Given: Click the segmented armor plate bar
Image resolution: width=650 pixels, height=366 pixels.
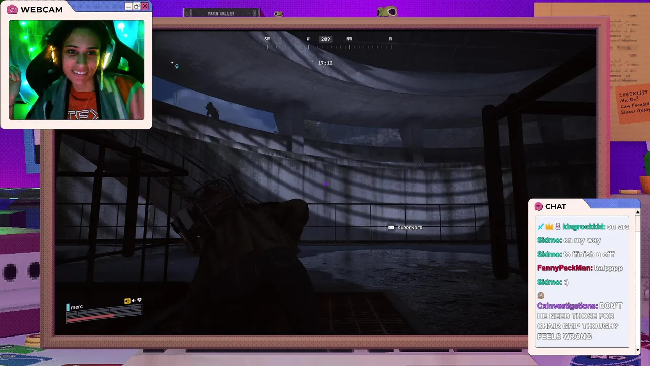Looking at the screenshot, I should pos(104,311).
